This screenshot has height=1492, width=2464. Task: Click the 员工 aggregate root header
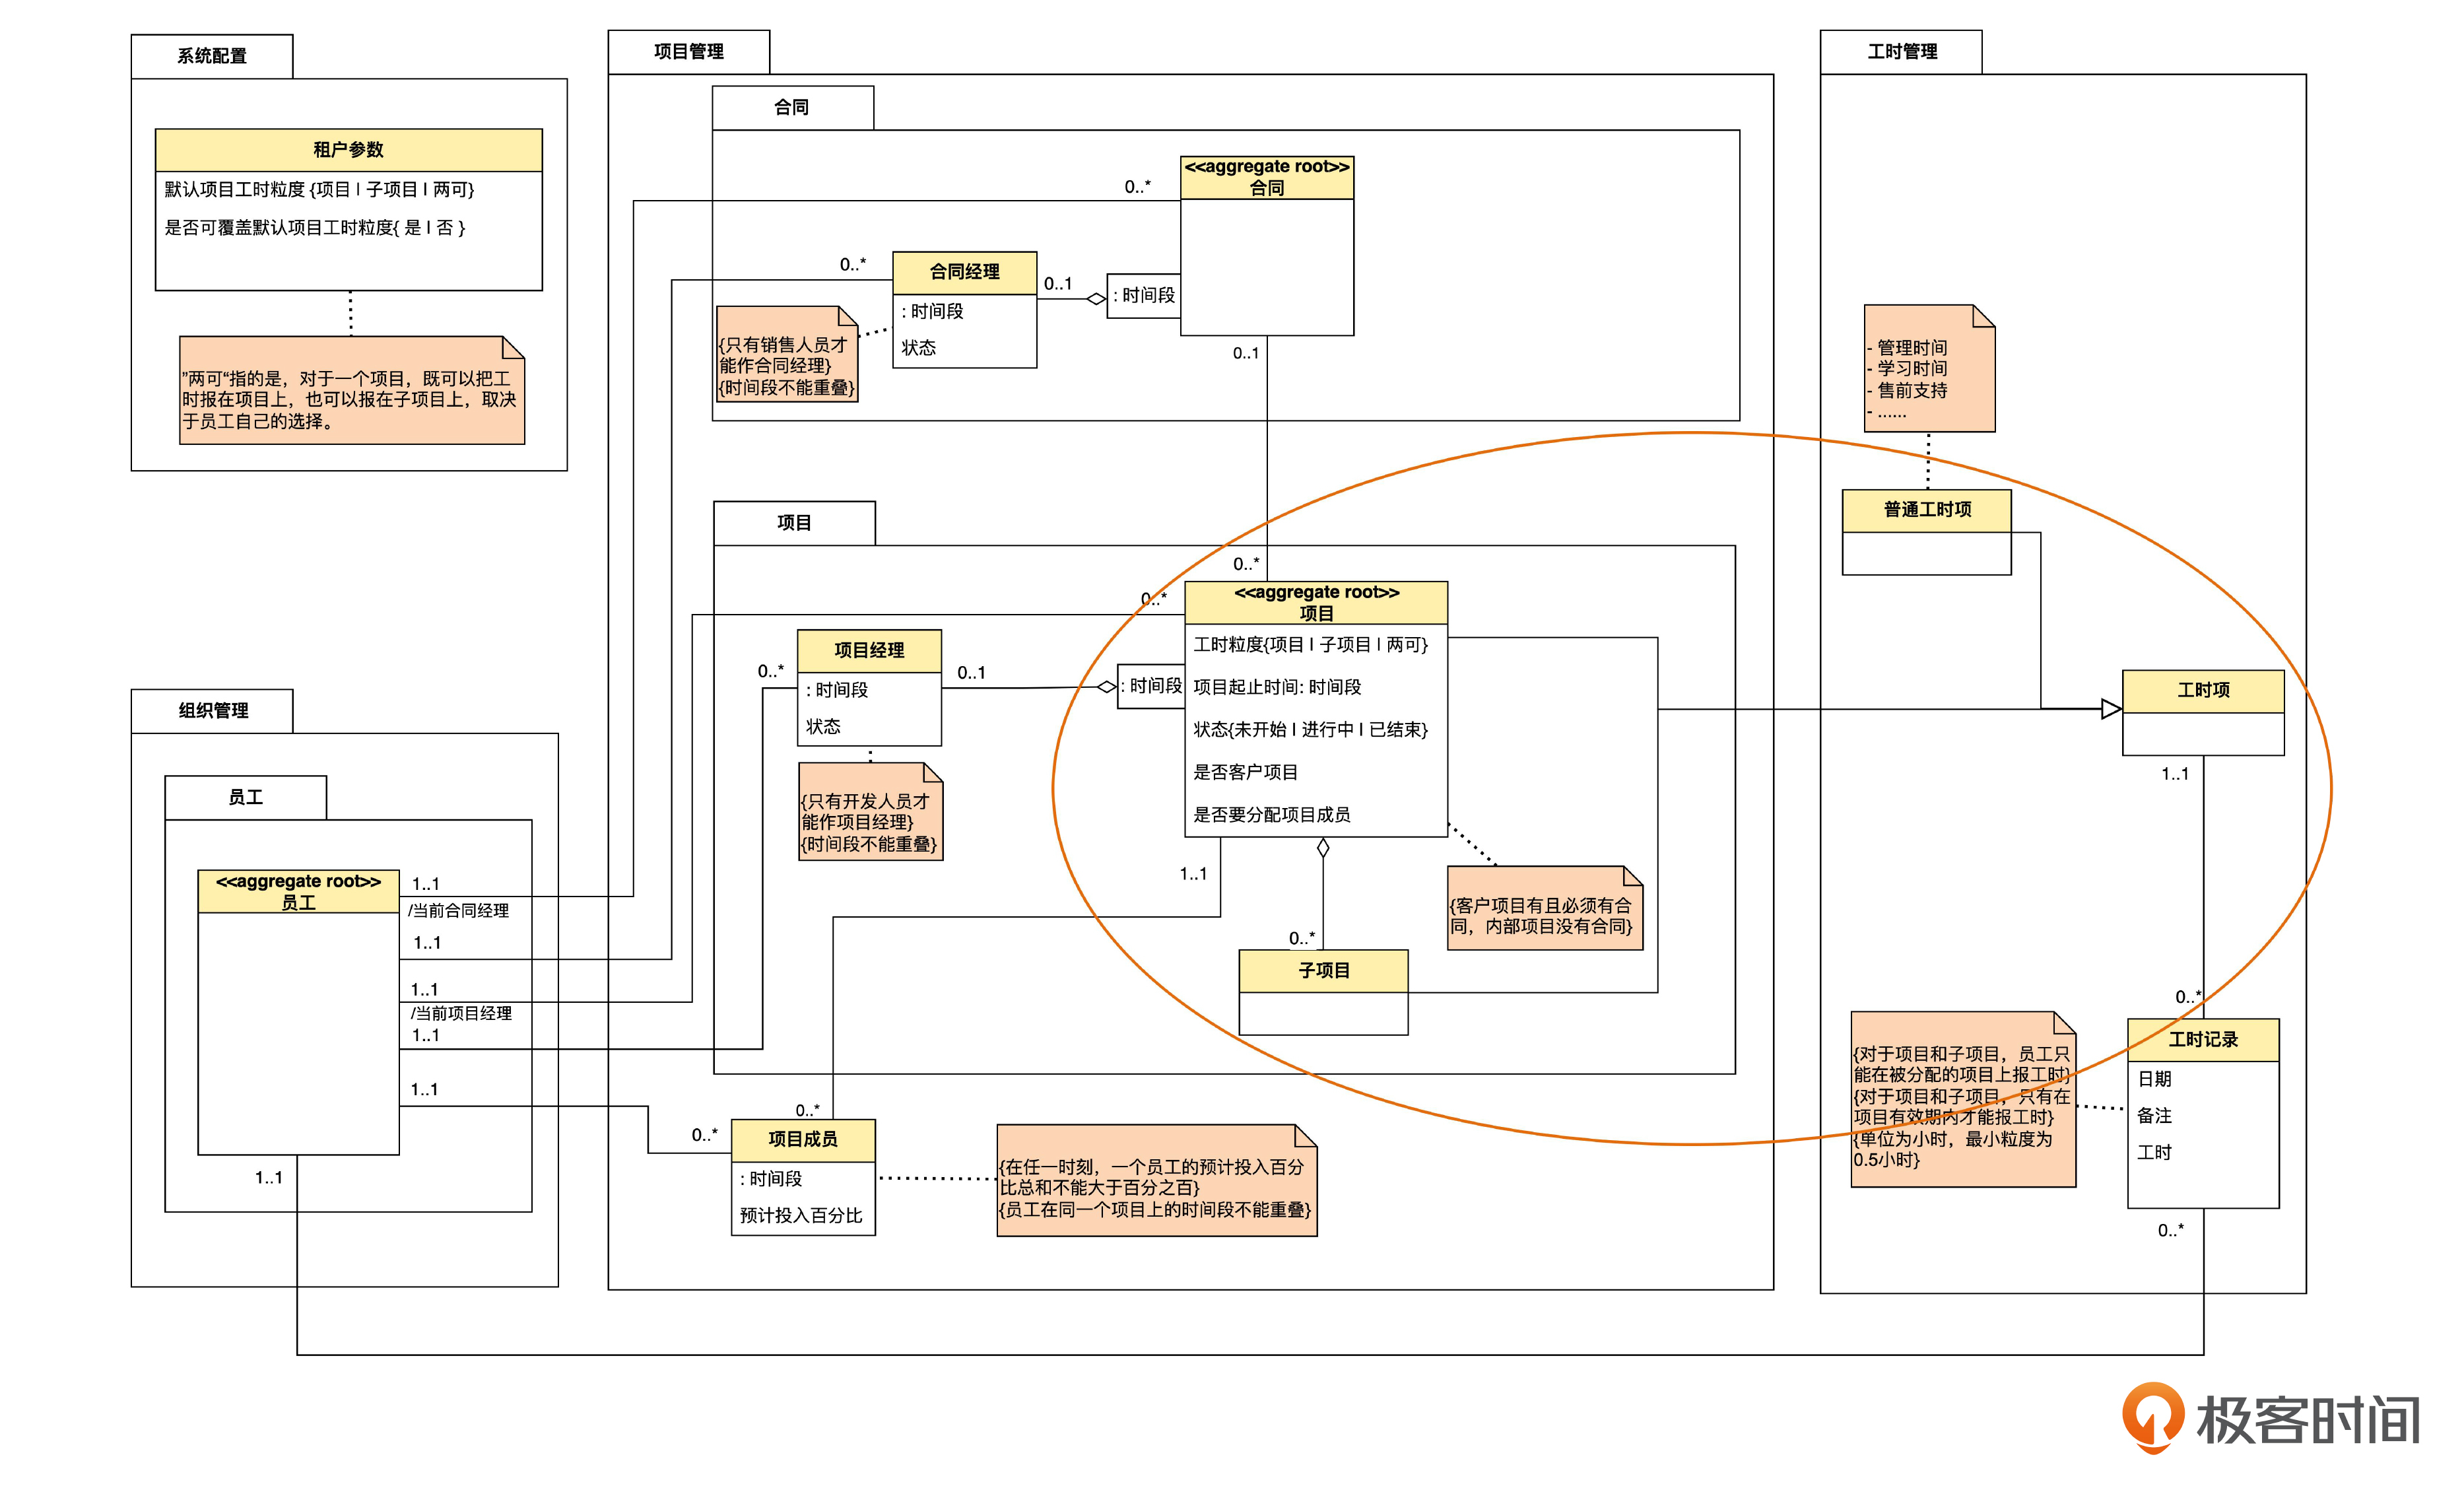coord(298,891)
